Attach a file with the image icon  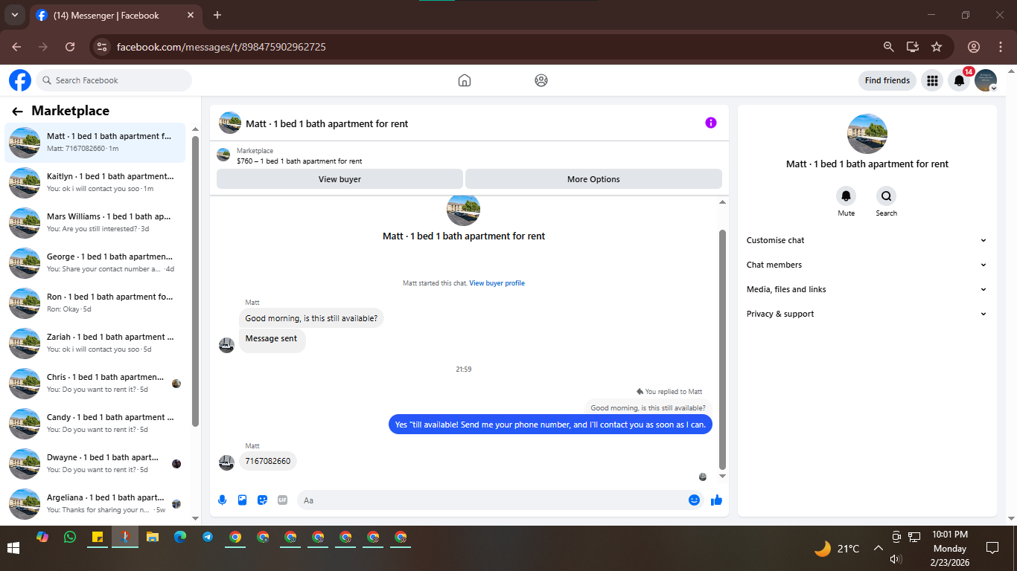(242, 500)
